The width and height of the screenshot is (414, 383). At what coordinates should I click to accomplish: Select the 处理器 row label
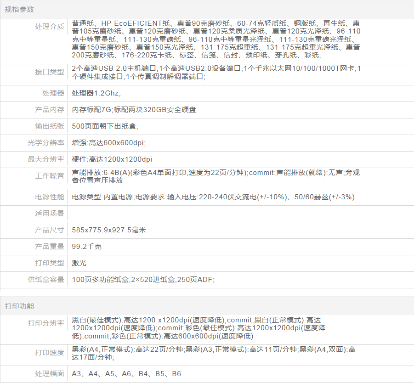point(53,93)
